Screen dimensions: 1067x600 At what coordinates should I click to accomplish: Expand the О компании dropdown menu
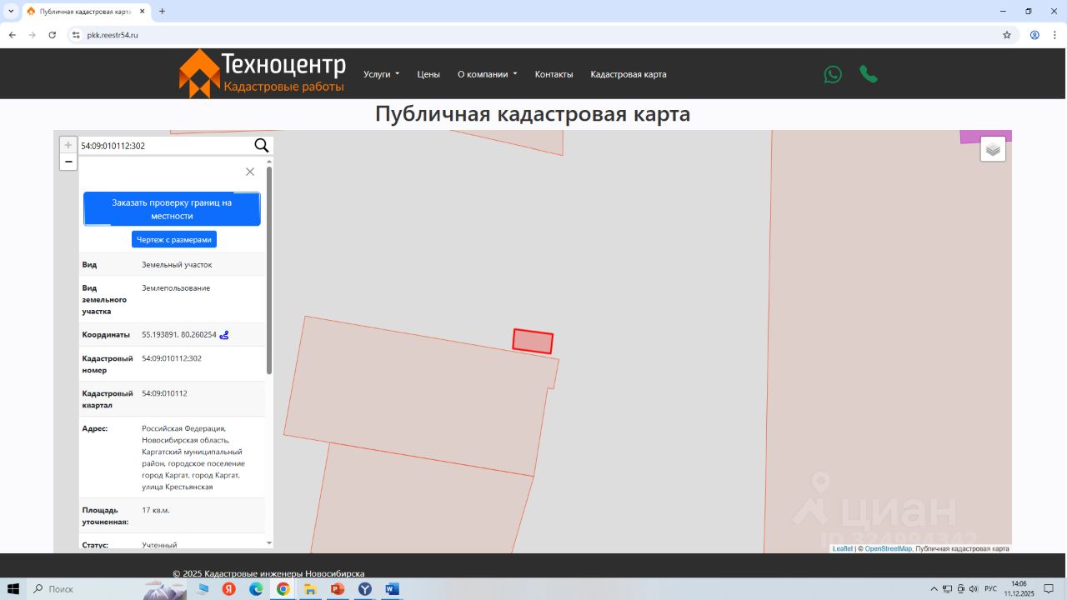point(488,74)
